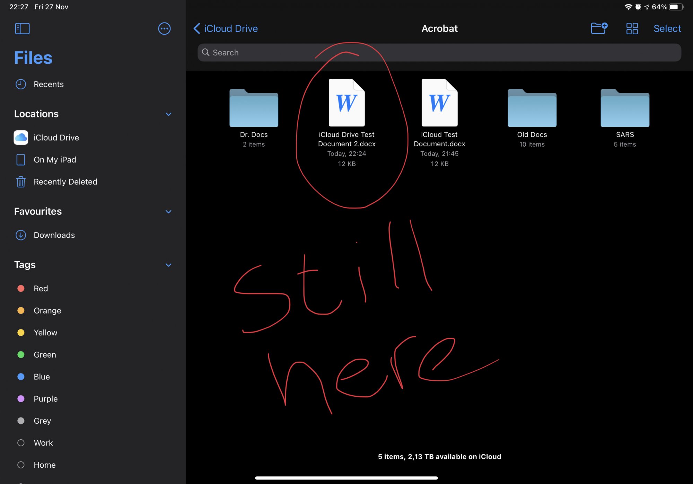Collapse the Tags section chevron

coord(168,265)
